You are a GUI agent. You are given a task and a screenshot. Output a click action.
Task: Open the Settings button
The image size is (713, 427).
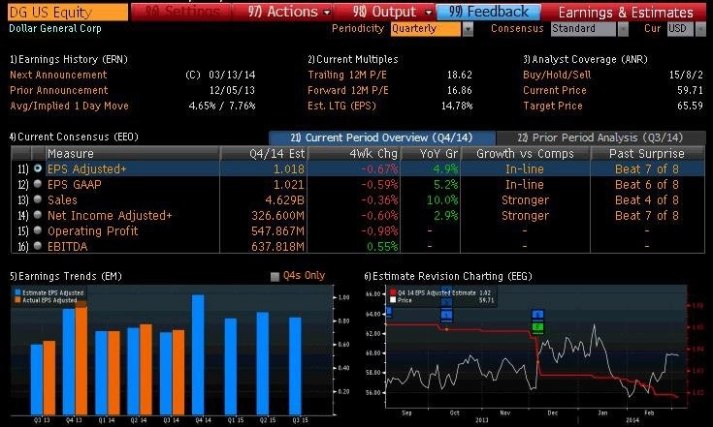click(x=182, y=12)
